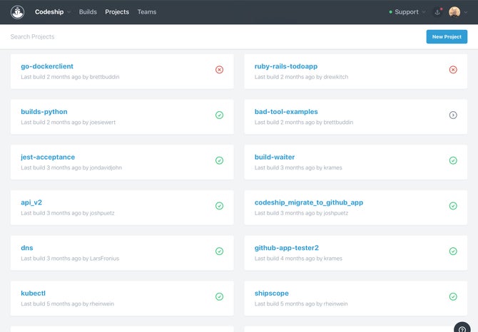Open the build-waiter project
Screen dimensions: 478x332
click(x=275, y=157)
